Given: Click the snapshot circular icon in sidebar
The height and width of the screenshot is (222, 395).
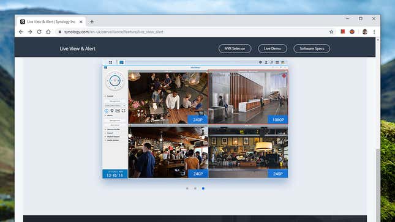Looking at the screenshot, I should [107, 111].
